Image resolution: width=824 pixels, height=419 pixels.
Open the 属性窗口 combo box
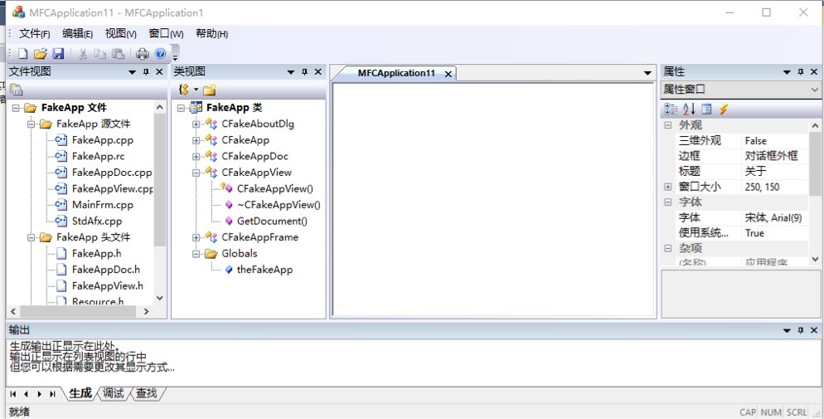(x=741, y=90)
